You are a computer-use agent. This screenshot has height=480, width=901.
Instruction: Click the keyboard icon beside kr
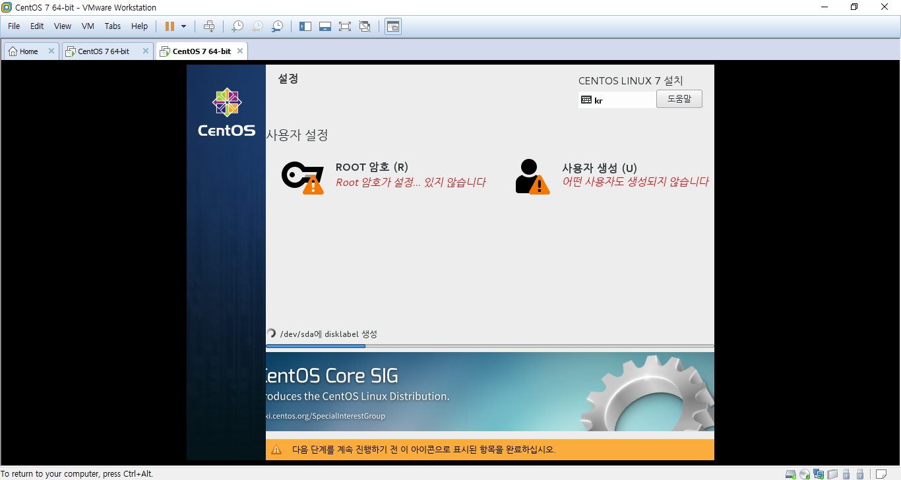(586, 100)
